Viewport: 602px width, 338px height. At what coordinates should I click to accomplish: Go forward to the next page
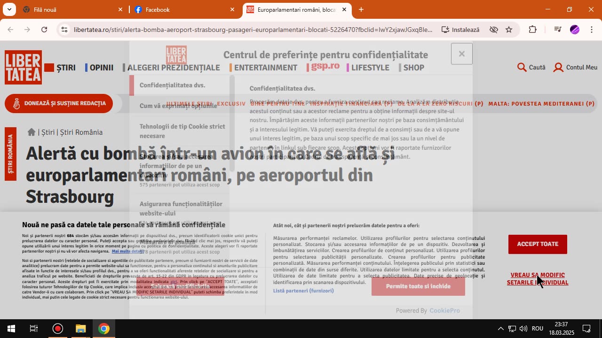[x=27, y=30]
